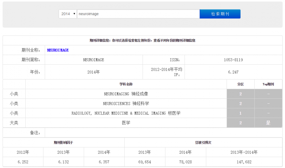The width and height of the screenshot is (285, 168).
Task: Click the 总被引频次 section header
Action: click(x=203, y=143)
